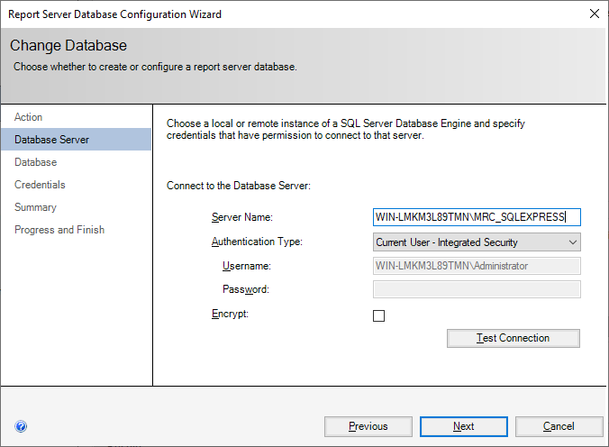Click the Authentication Type label
Screen dimensions: 609x447
tap(257, 242)
